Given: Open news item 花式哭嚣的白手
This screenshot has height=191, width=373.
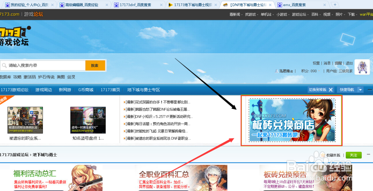Looking at the screenshot, I should 157,102.
